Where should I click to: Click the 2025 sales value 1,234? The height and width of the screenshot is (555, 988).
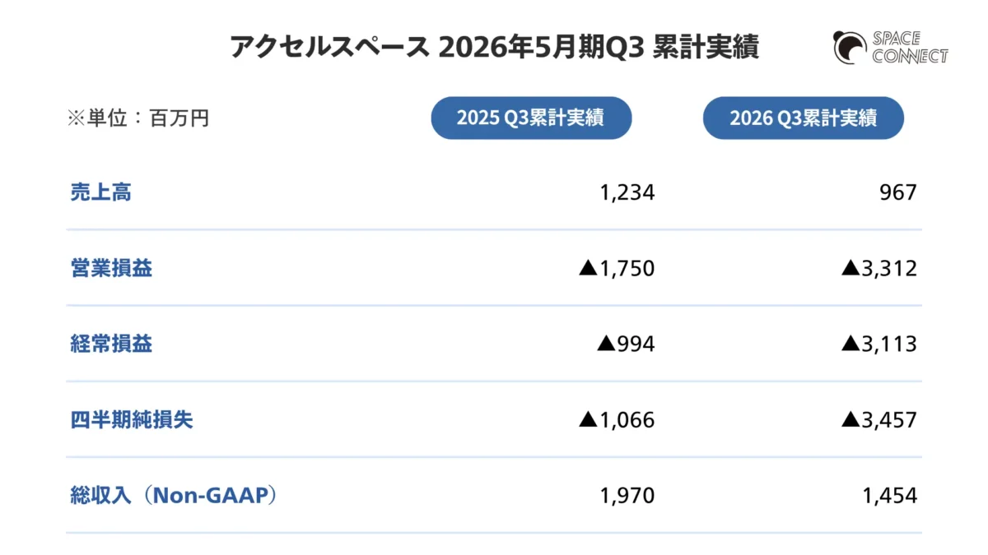(x=627, y=193)
